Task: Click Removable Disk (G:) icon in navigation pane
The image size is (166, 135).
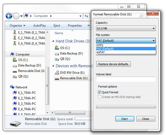Action: coord(15,72)
